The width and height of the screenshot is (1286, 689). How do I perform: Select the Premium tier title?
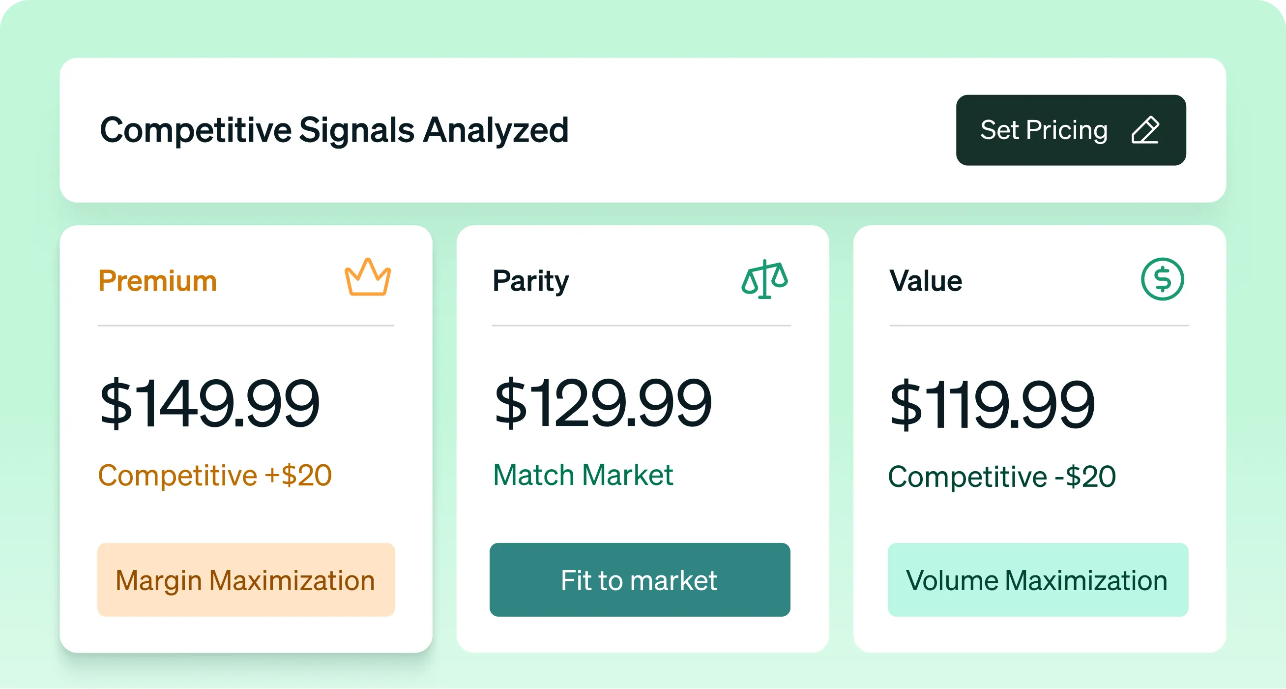click(x=157, y=281)
